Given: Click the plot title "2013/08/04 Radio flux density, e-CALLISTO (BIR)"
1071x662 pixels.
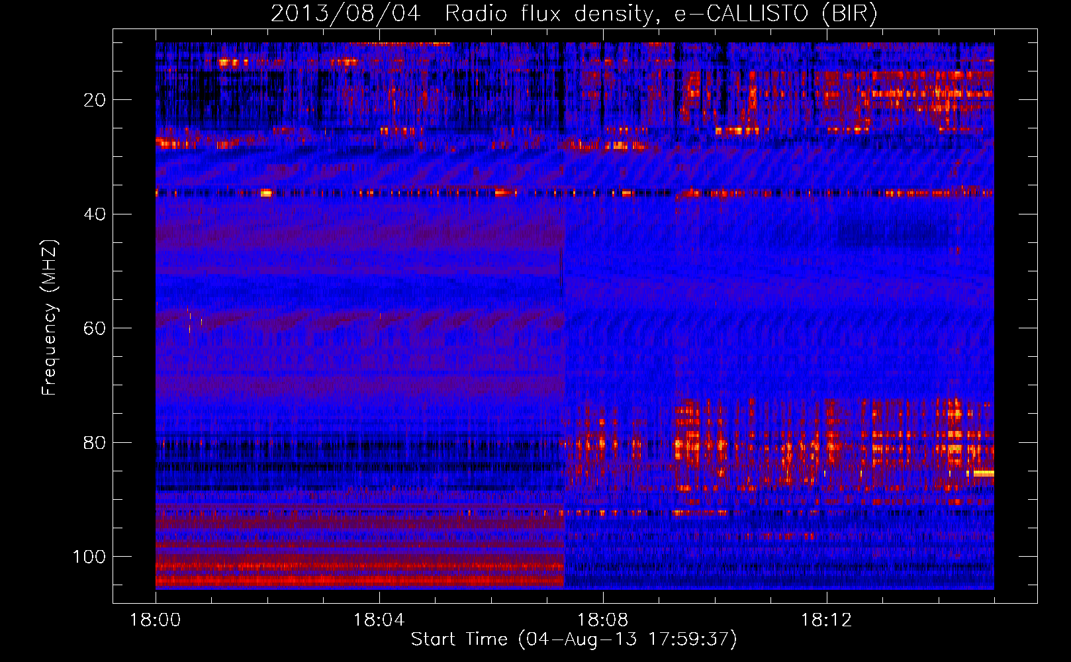Looking at the screenshot, I should pyautogui.click(x=574, y=15).
